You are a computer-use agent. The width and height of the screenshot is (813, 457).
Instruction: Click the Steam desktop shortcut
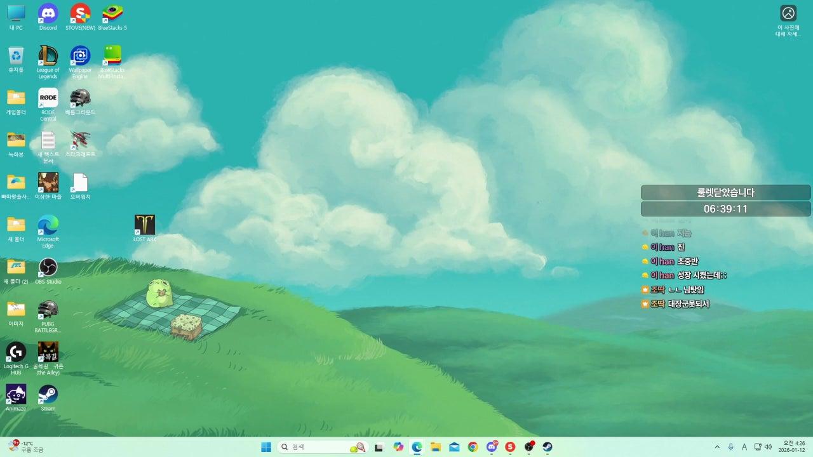point(48,395)
